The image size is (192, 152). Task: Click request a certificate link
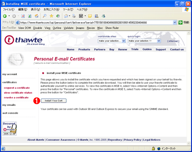(17, 88)
